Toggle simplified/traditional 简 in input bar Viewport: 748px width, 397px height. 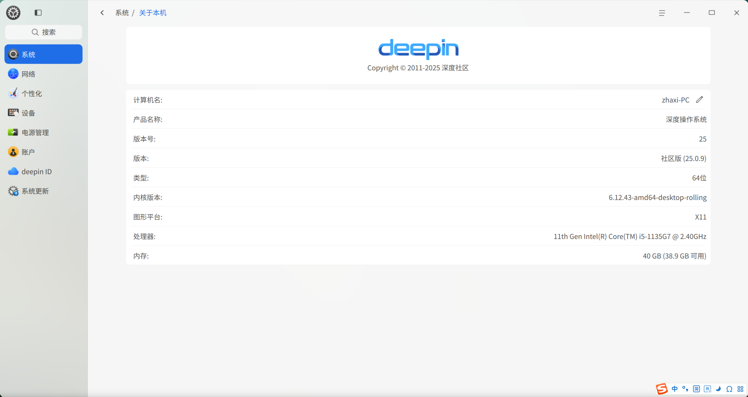696,389
